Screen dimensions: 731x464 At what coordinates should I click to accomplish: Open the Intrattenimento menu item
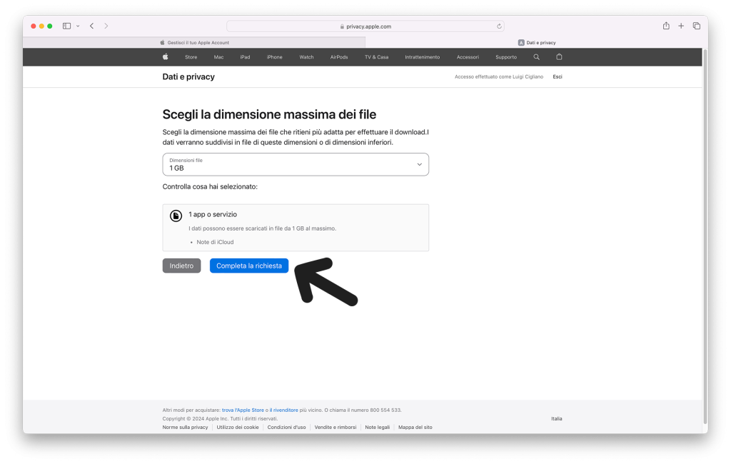click(x=423, y=57)
